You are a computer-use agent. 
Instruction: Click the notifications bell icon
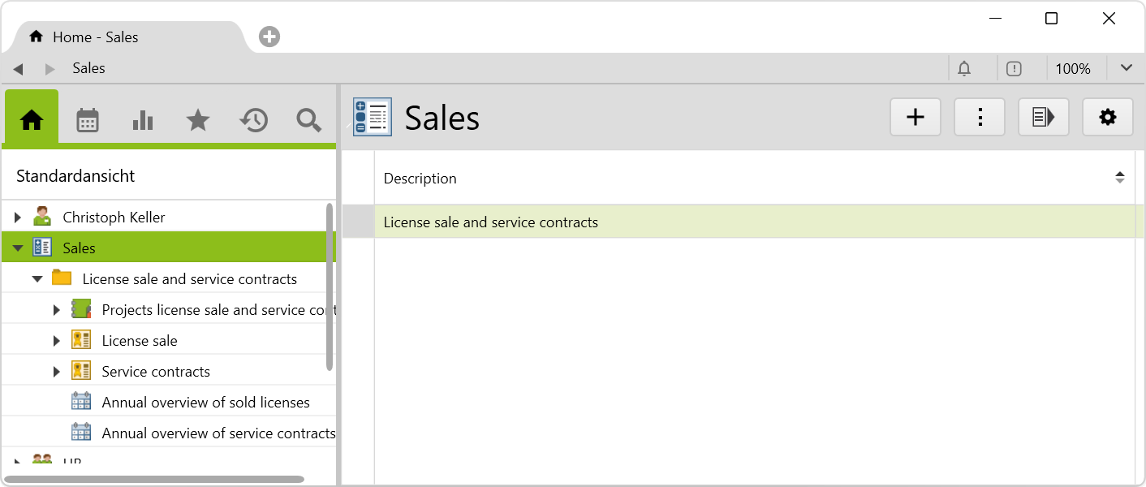pos(964,69)
